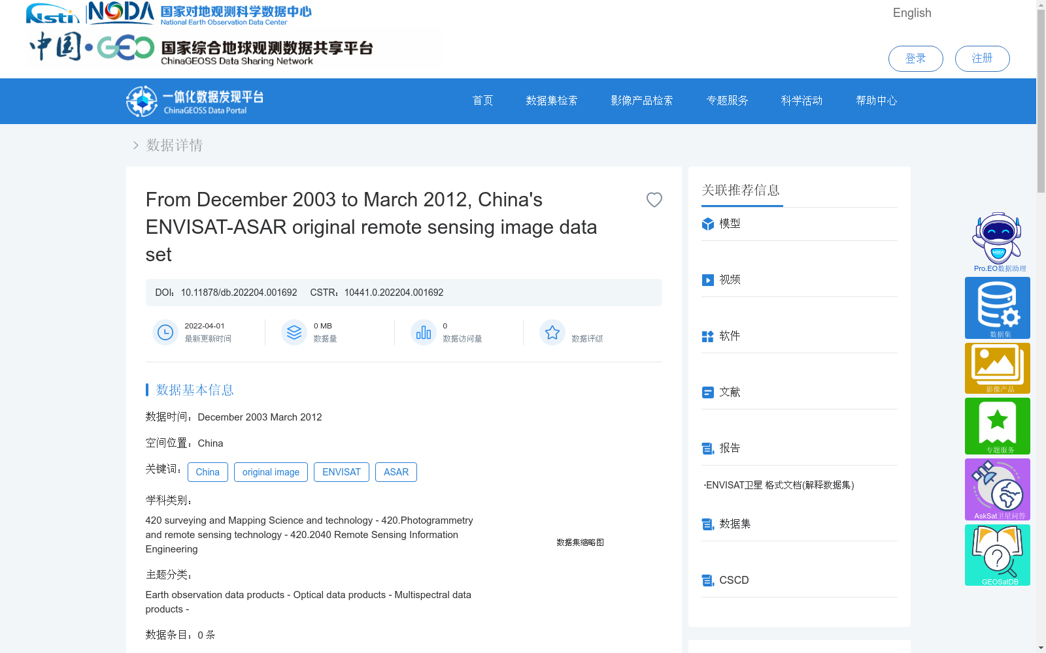
Task: Open the orange 影像产品 image shortcut
Action: coord(998,368)
